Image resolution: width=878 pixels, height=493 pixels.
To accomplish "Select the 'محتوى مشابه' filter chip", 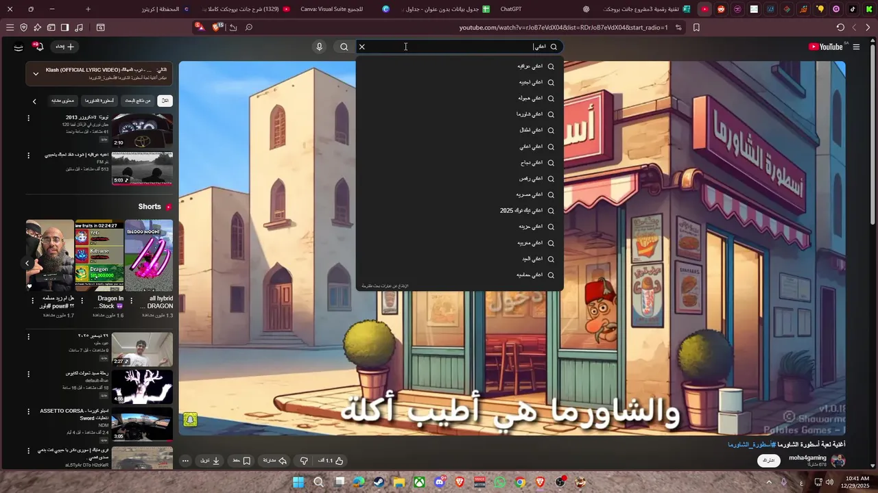I will (62, 101).
